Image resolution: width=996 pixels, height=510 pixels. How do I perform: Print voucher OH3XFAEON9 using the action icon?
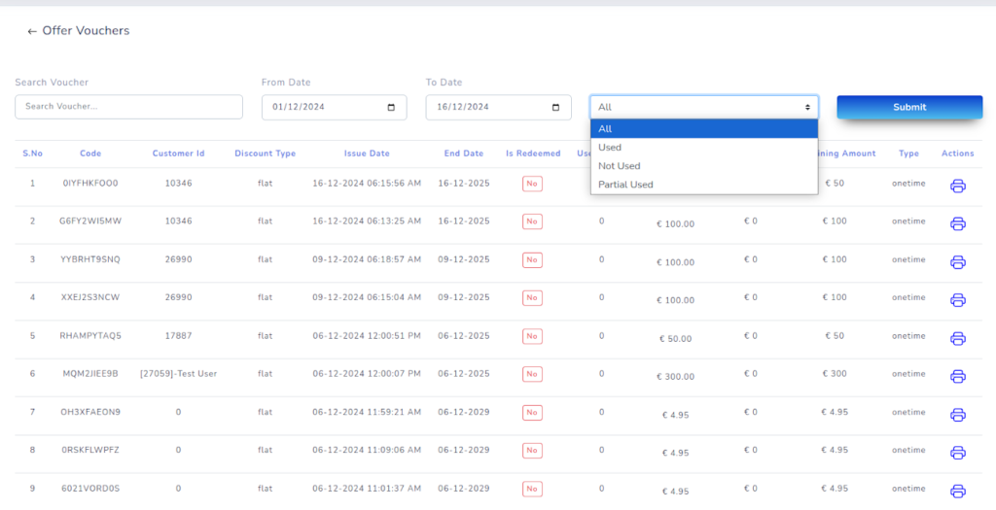[x=957, y=415]
